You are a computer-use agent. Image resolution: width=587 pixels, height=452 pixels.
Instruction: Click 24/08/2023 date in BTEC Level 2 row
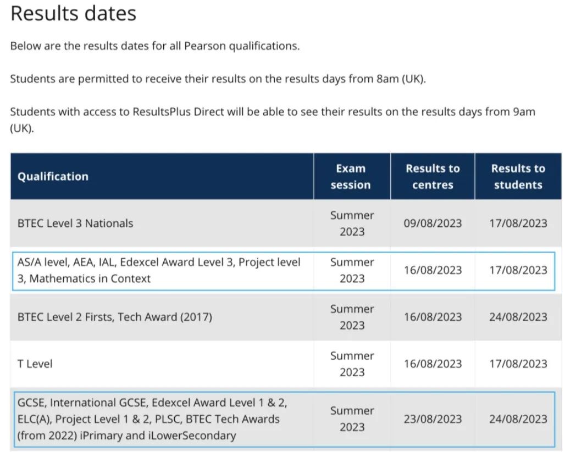[518, 317]
